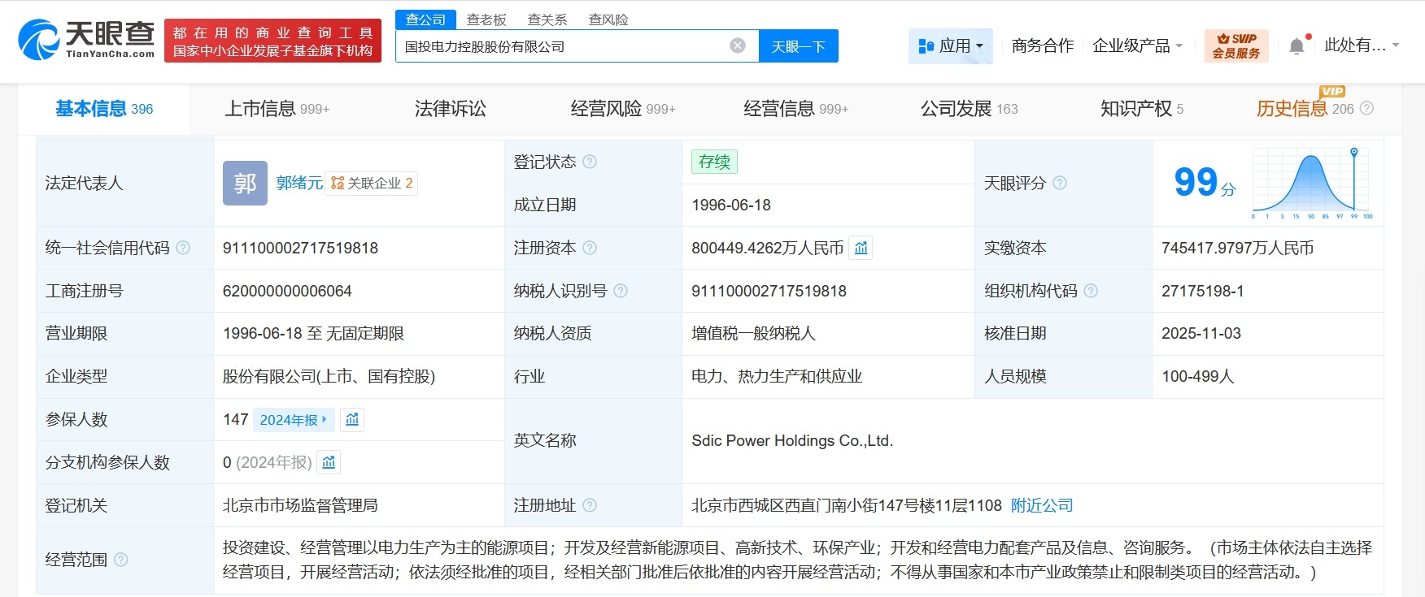Open the SVIP member service badge

[1236, 45]
